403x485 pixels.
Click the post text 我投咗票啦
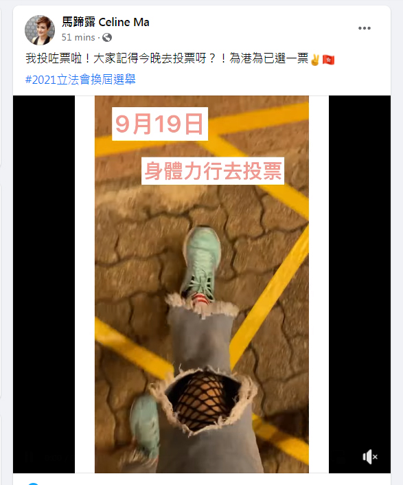(x=54, y=58)
